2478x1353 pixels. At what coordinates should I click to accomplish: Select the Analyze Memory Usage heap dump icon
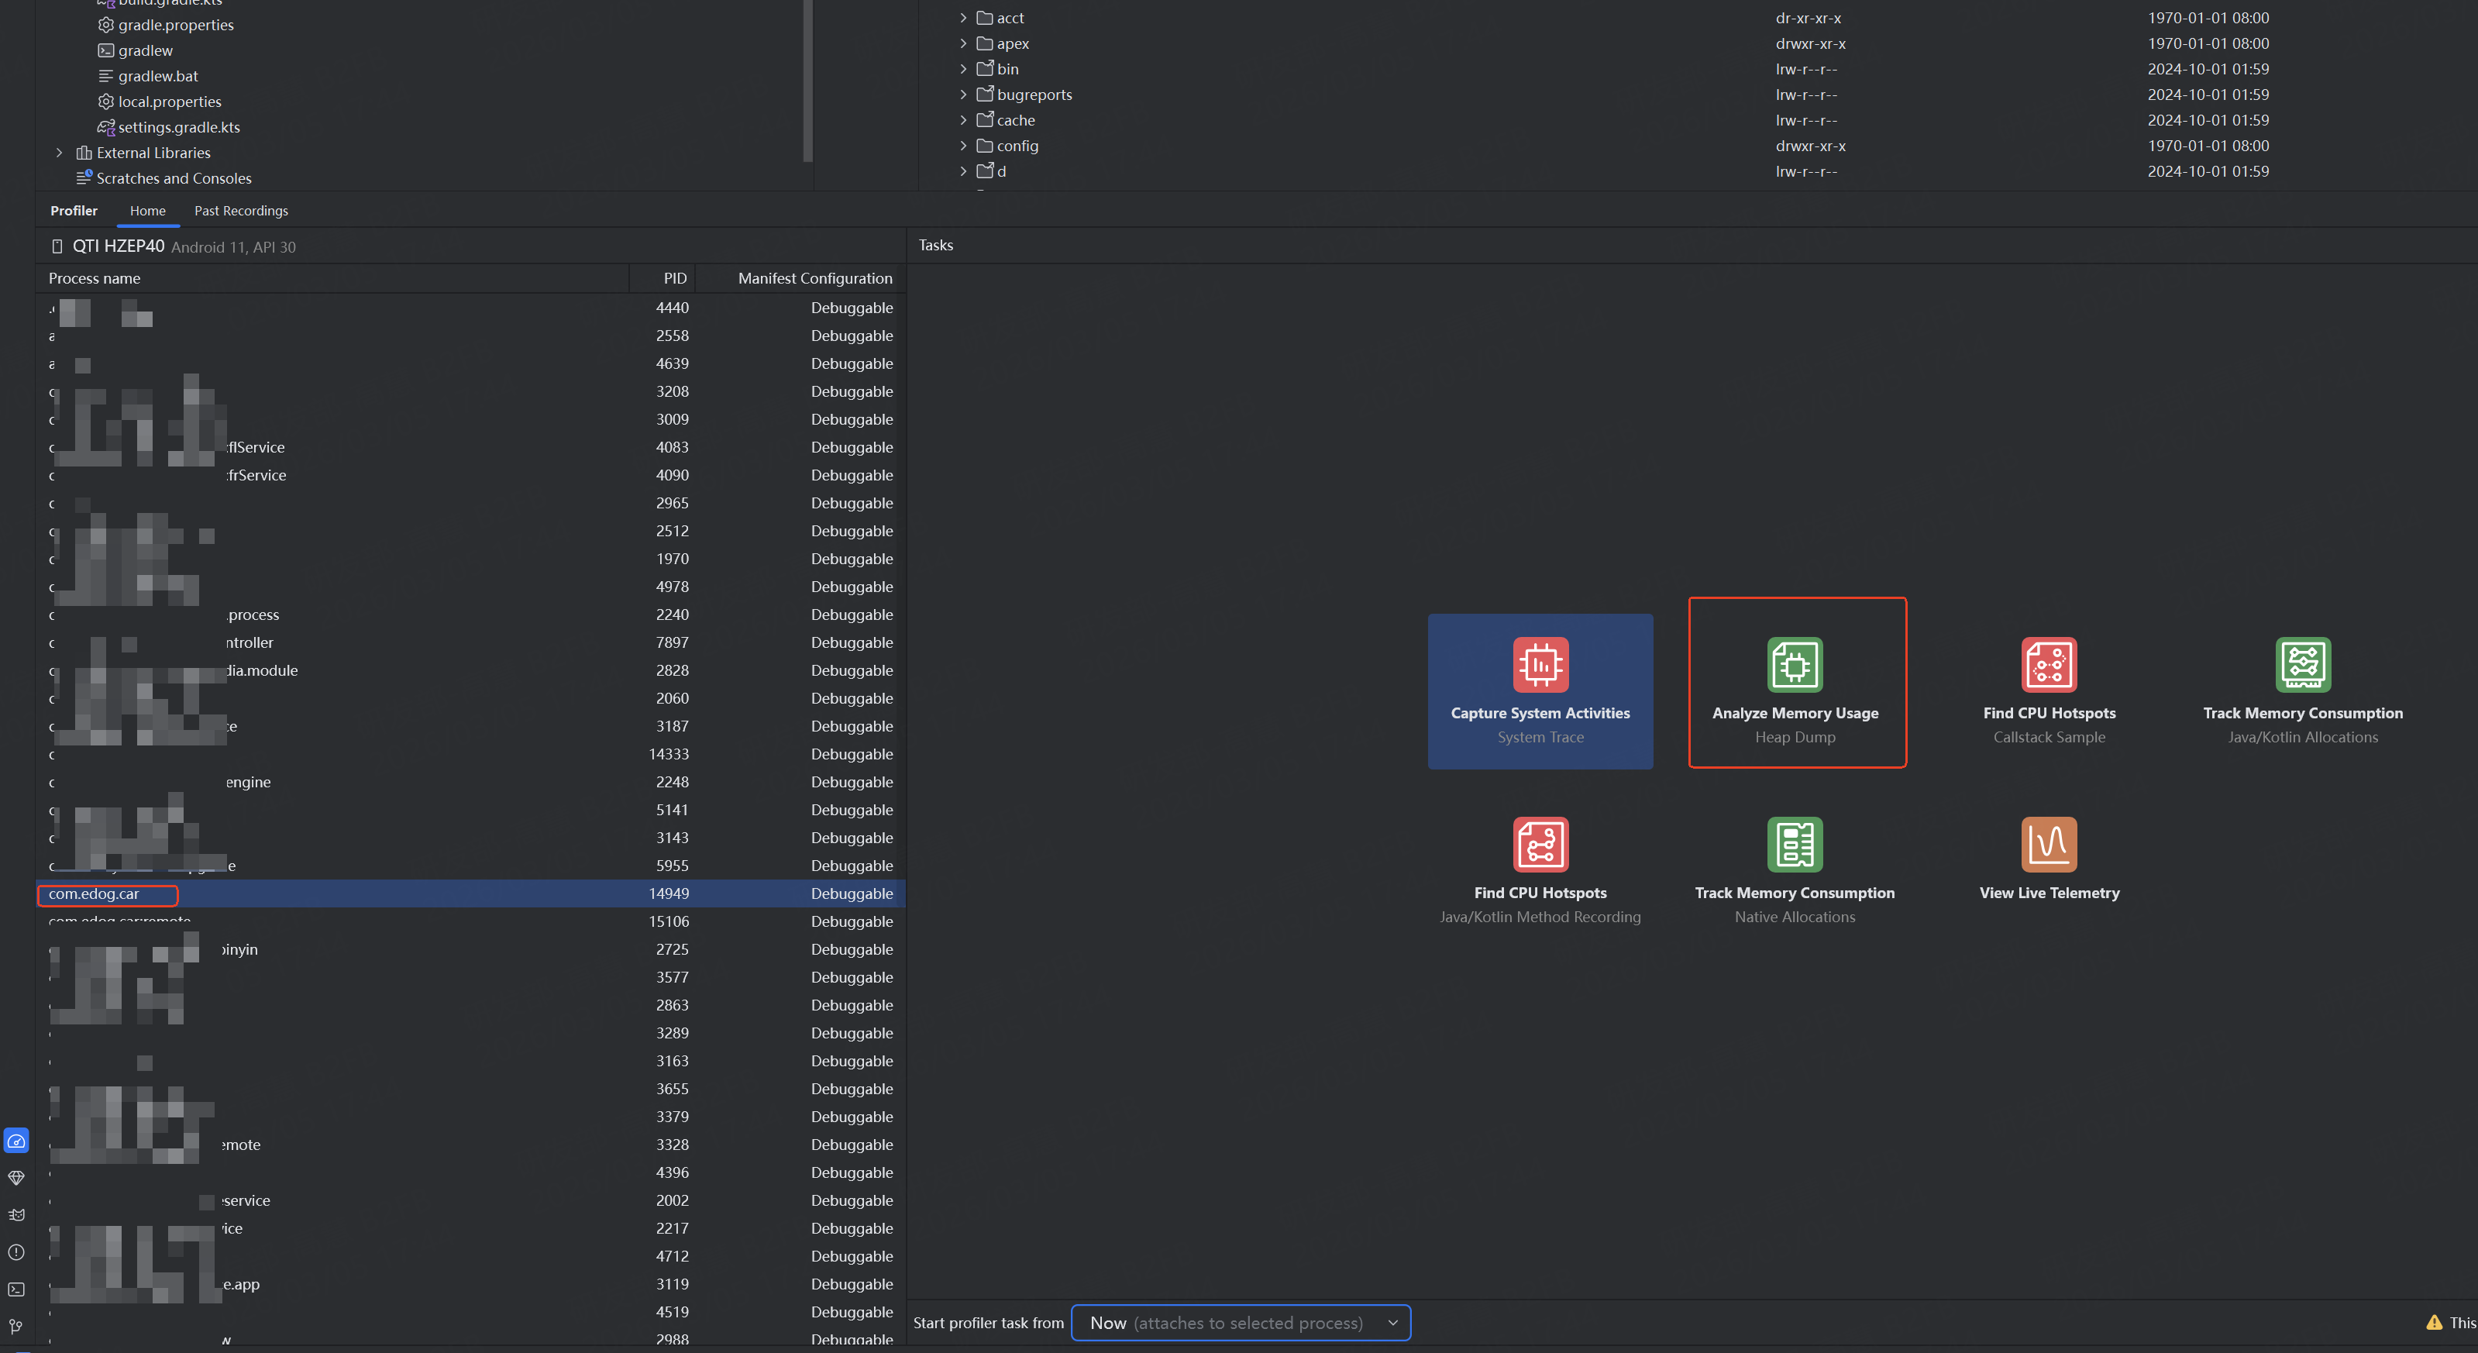coord(1795,665)
